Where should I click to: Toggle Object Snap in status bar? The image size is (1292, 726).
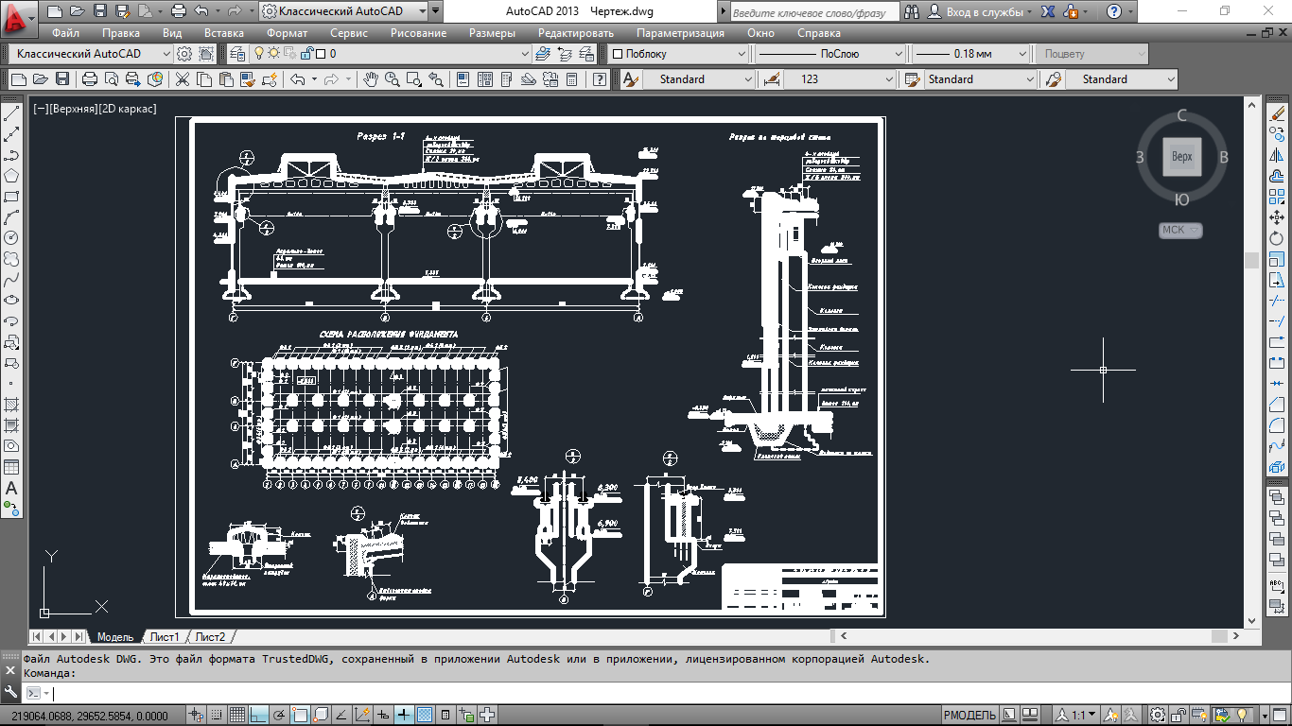pos(300,716)
